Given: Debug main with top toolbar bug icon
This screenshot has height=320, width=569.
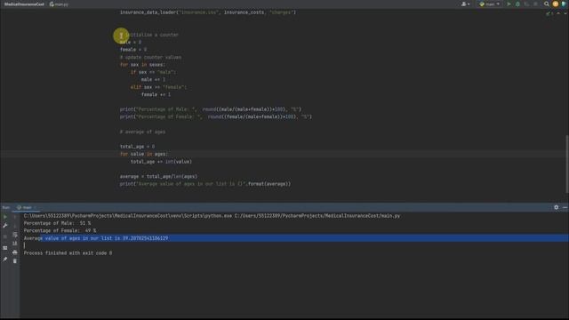Looking at the screenshot, I should coord(517,4).
